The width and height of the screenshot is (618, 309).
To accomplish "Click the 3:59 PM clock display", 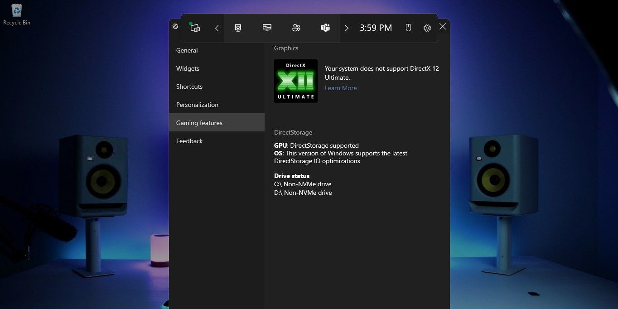I will click(x=376, y=28).
